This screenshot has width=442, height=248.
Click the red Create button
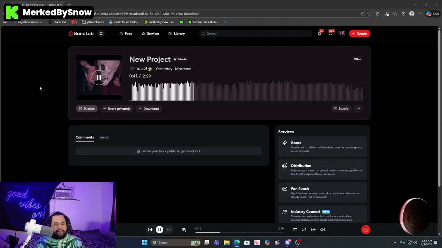pyautogui.click(x=359, y=33)
